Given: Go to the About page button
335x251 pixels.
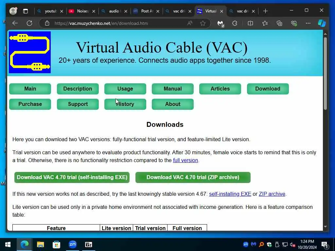Looking at the screenshot, I should point(173,104).
